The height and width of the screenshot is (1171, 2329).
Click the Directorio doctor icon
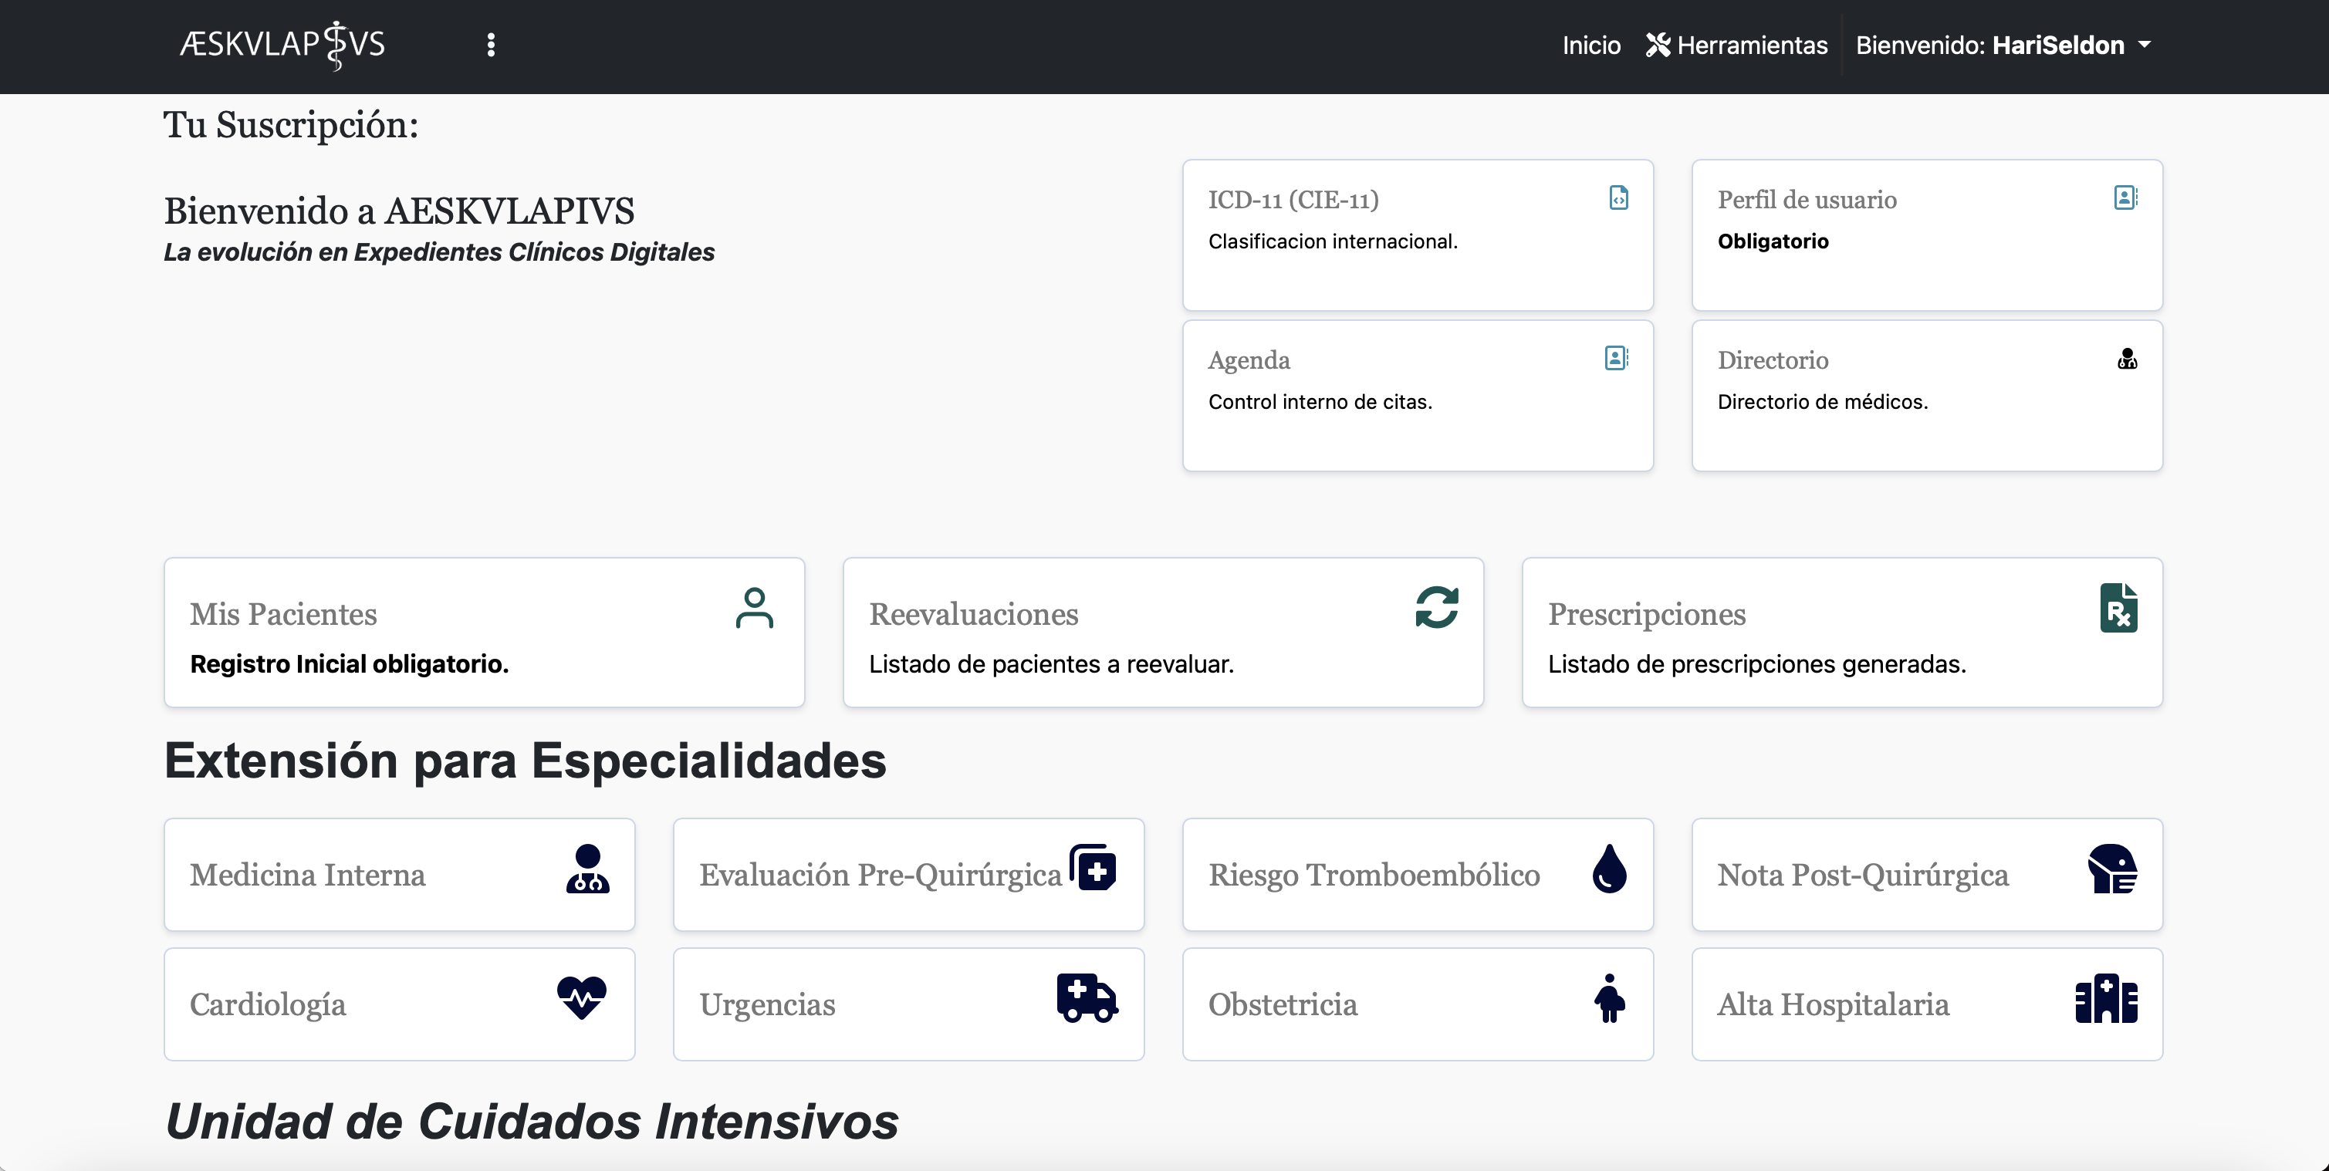(2127, 359)
